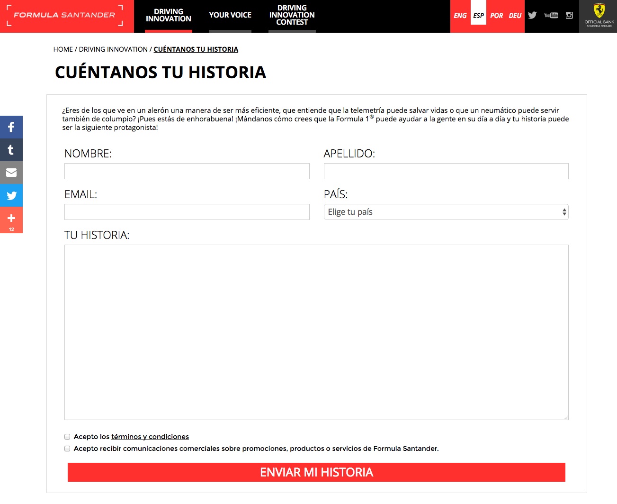Select the ESP language
Viewport: 617px width, 504px height.
(x=479, y=16)
